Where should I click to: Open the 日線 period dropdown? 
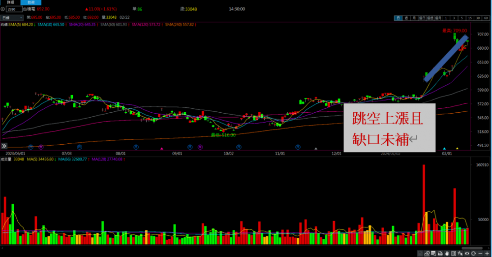click(12, 18)
